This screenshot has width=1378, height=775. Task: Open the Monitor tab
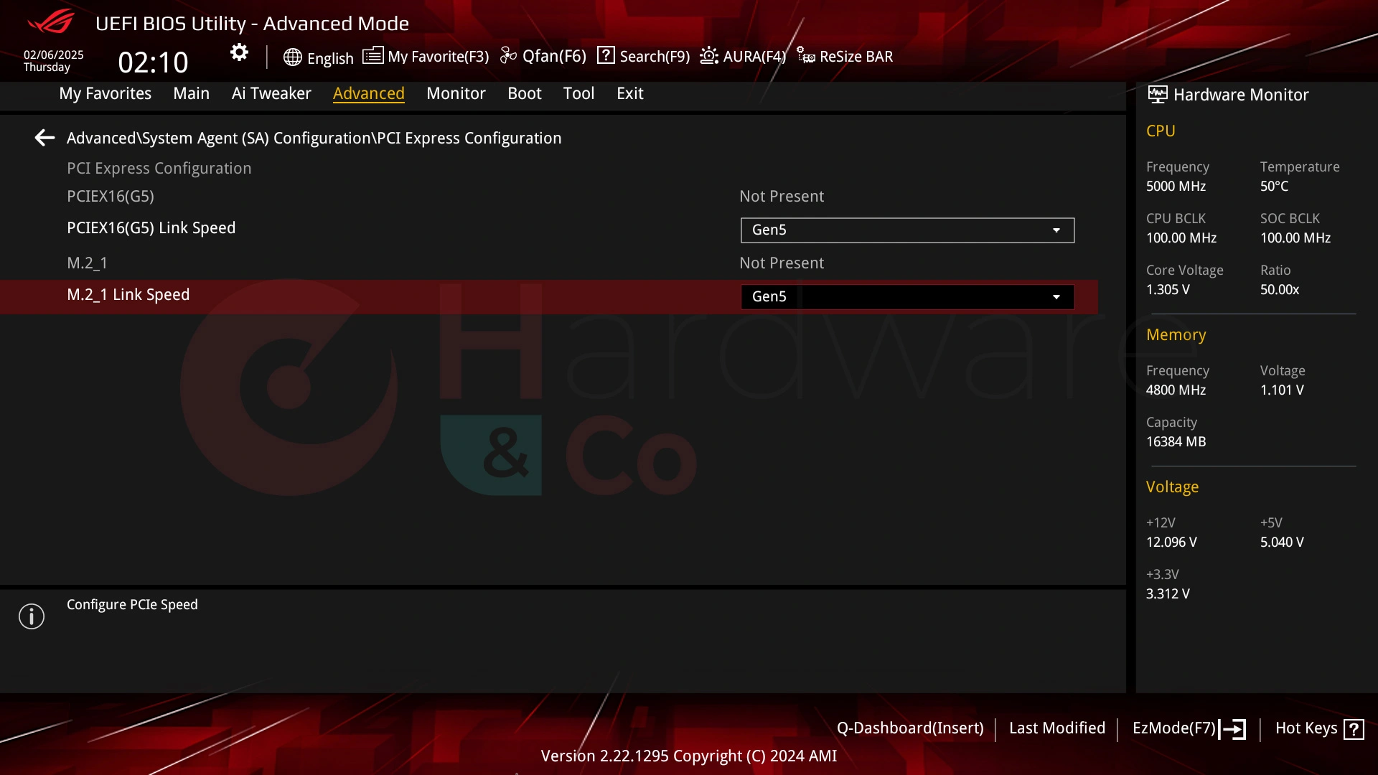456,93
